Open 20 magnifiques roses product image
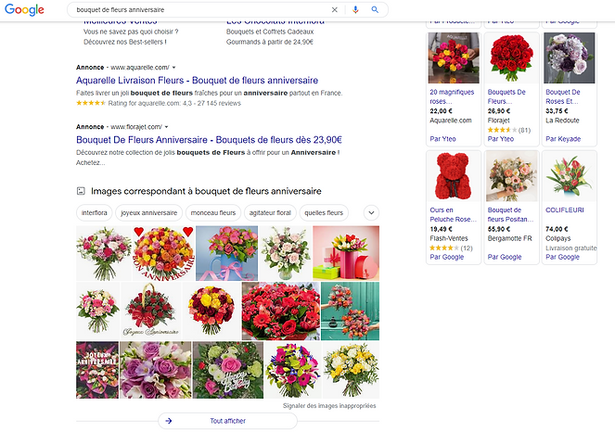 pyautogui.click(x=454, y=58)
